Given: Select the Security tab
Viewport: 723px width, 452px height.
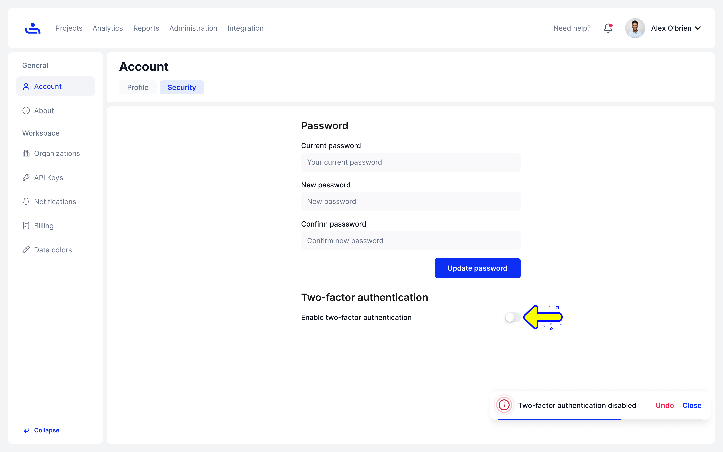Looking at the screenshot, I should point(182,87).
